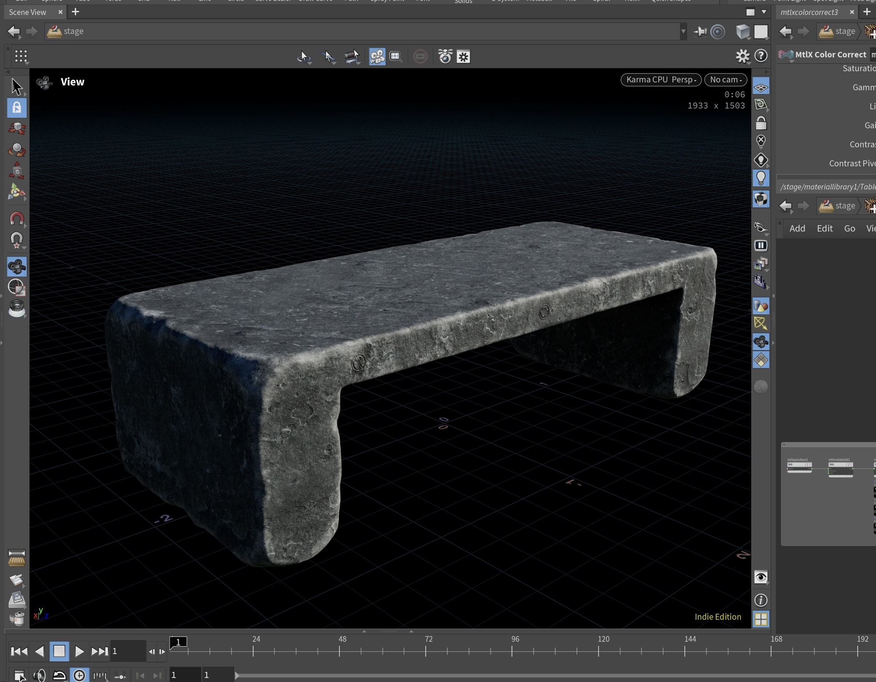Switch to the Scene View tab
This screenshot has width=876, height=682.
[28, 12]
